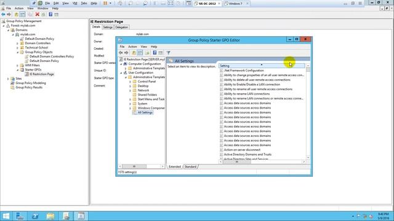Collapse the User Configuration node in GPO Editor

point(121,73)
